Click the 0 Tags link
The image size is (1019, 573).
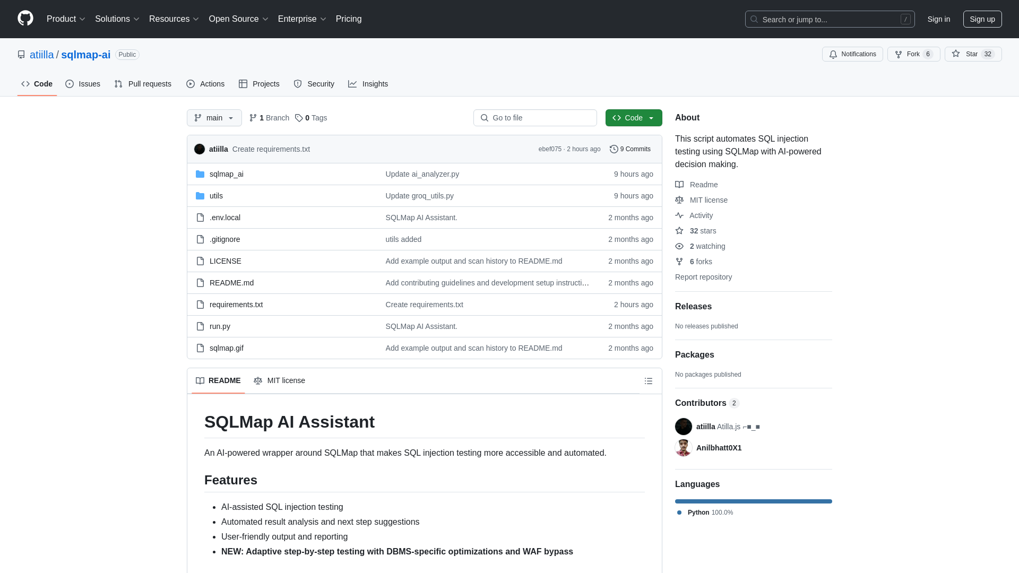(311, 118)
